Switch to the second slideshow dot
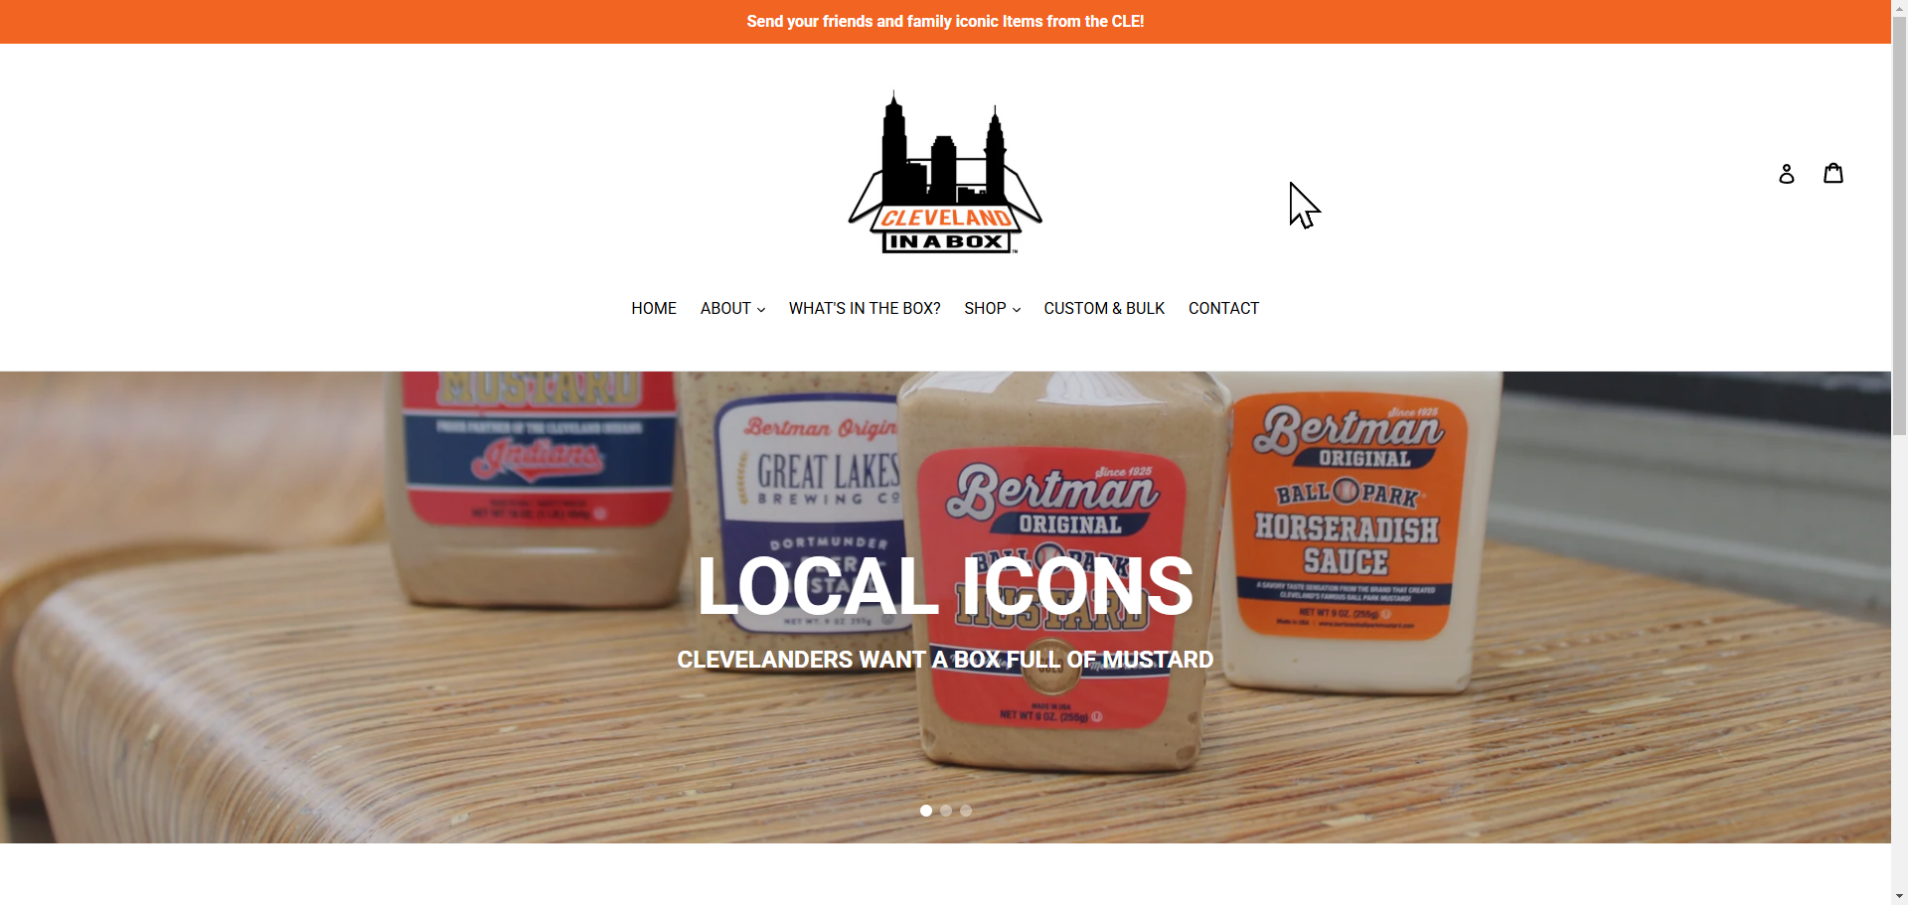1908x905 pixels. coord(946,811)
